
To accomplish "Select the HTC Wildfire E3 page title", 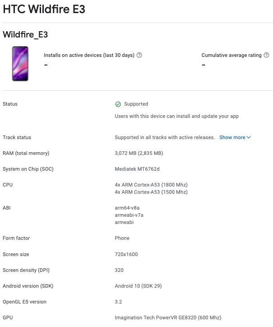I will 44,9.
